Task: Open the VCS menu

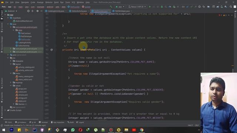Action: tap(73, 2)
